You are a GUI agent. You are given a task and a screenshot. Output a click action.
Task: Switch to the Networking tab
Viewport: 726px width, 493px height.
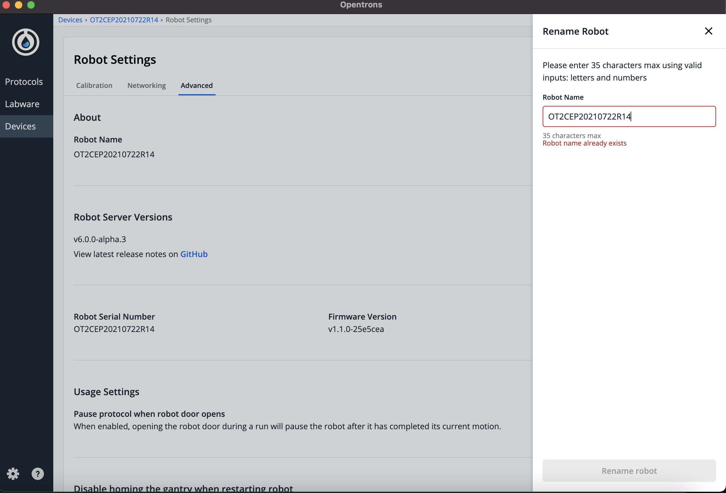pyautogui.click(x=147, y=85)
